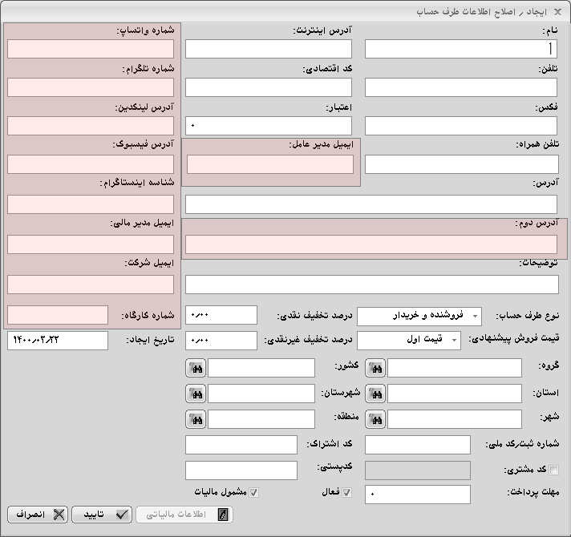Focus the ایمیل مدیر عامل field

click(270, 164)
